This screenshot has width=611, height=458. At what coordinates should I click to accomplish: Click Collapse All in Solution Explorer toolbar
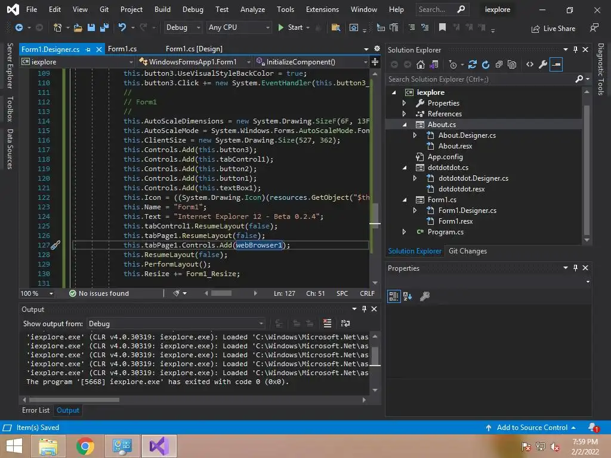499,64
